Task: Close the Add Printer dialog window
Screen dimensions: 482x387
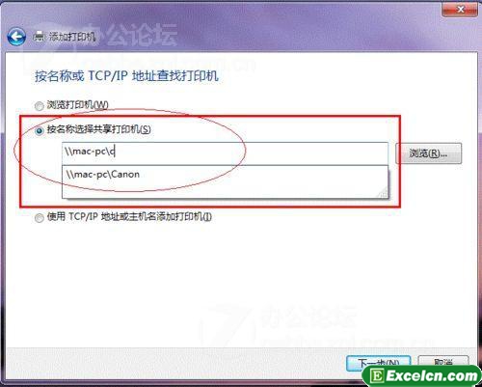Action: tap(460, 10)
